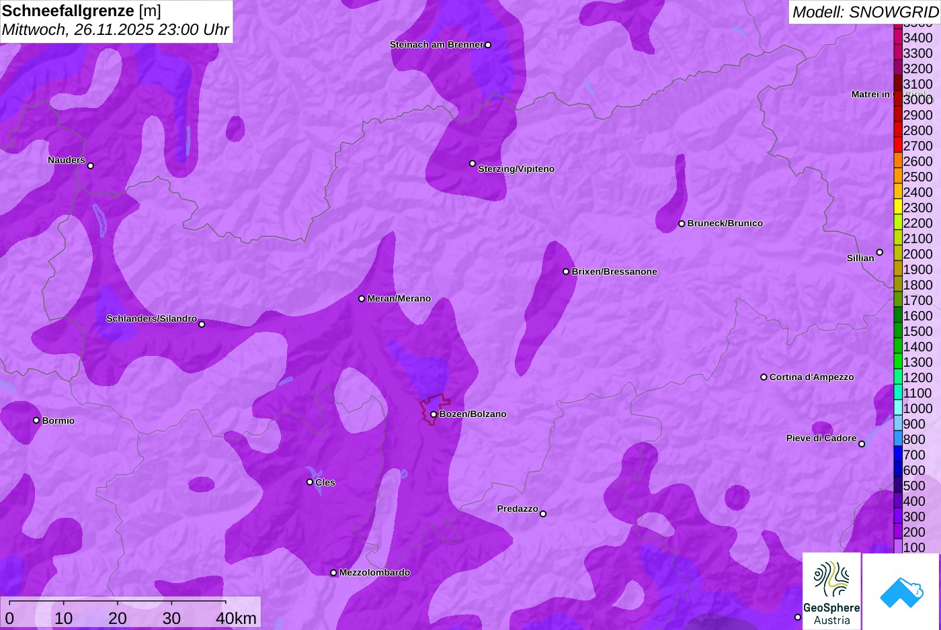Click the Schlanders/Silandro marker dot
The image size is (941, 630).
coord(202,324)
